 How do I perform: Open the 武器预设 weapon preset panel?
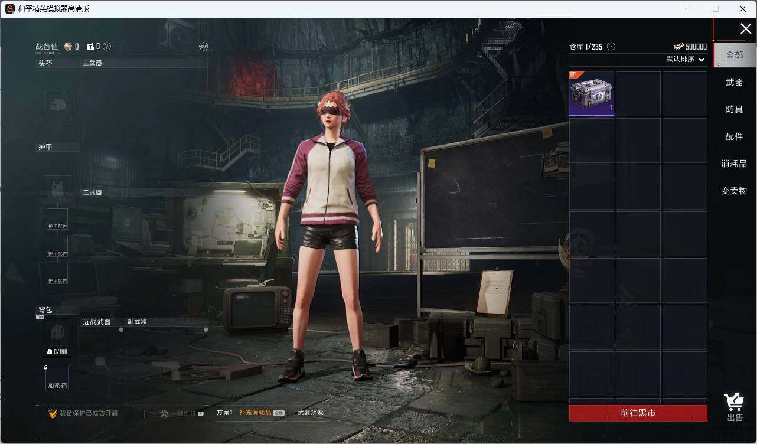[x=311, y=413]
